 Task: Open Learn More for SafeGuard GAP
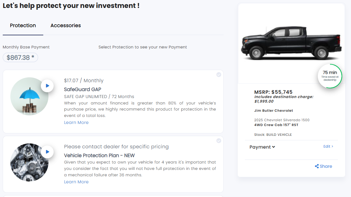pos(76,122)
